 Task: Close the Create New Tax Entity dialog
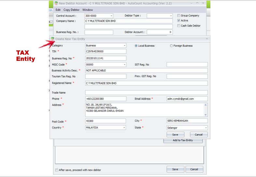[207, 39]
